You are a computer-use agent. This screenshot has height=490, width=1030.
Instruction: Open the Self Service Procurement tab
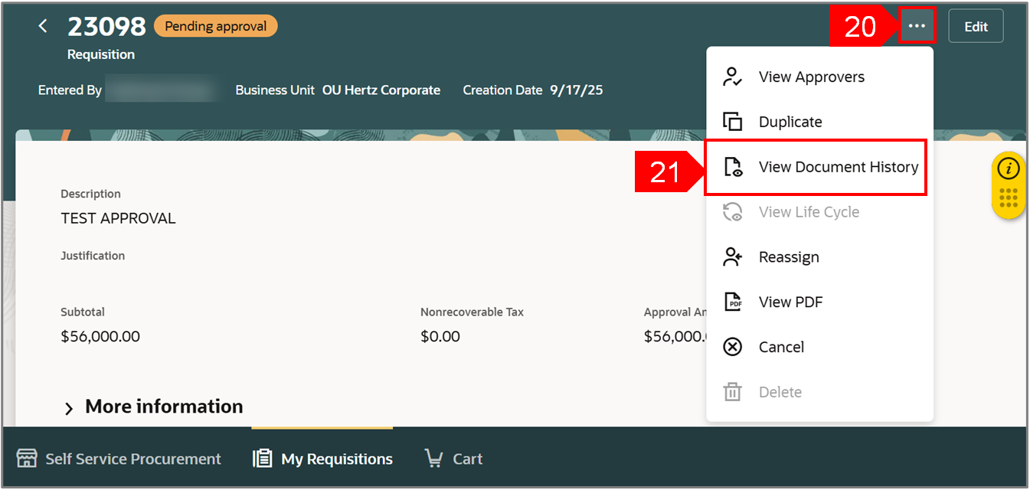[132, 459]
